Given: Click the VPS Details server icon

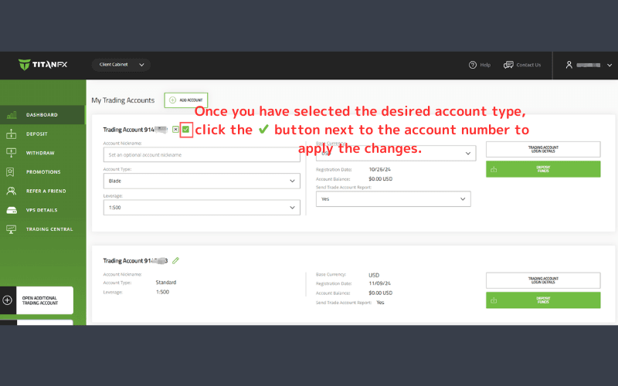Looking at the screenshot, I should [12, 210].
